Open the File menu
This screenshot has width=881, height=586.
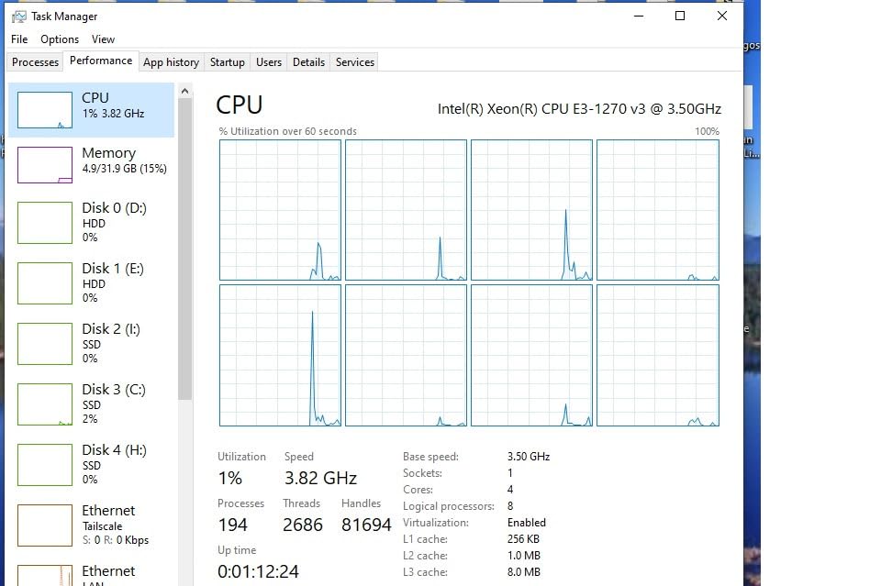[x=19, y=39]
